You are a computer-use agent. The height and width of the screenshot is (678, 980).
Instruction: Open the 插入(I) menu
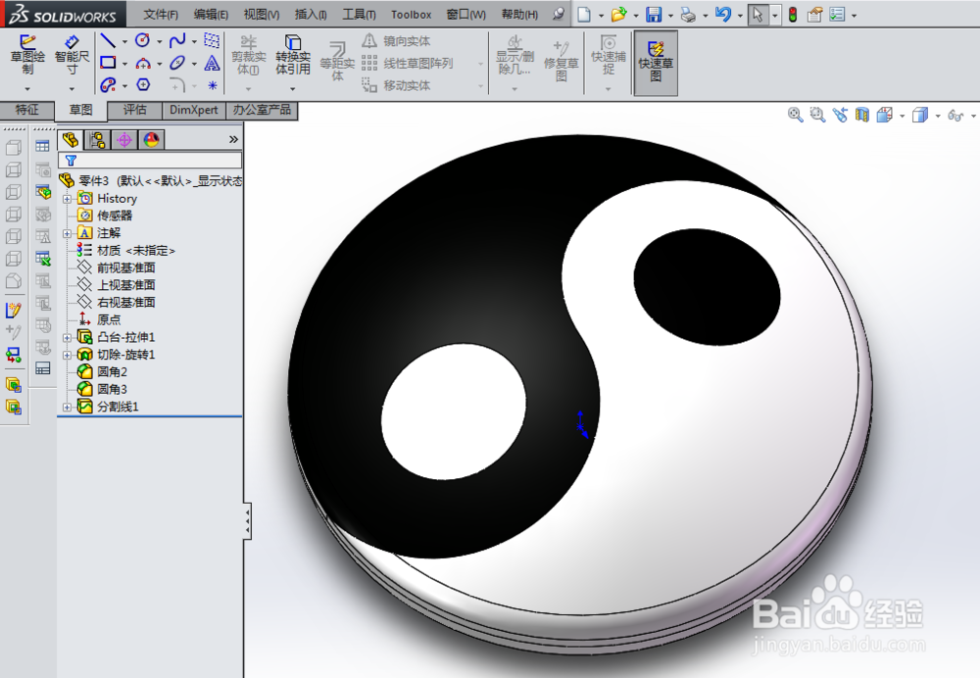coord(311,15)
